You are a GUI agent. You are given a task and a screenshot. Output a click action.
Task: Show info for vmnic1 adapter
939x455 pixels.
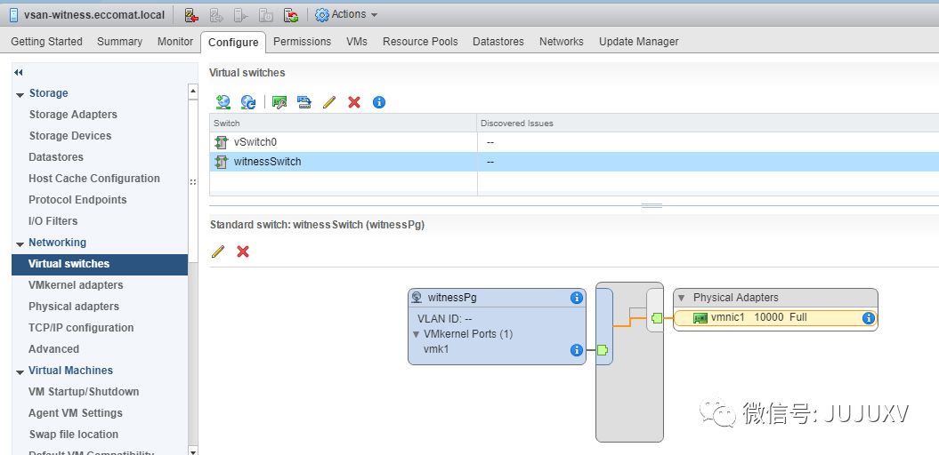[869, 318]
